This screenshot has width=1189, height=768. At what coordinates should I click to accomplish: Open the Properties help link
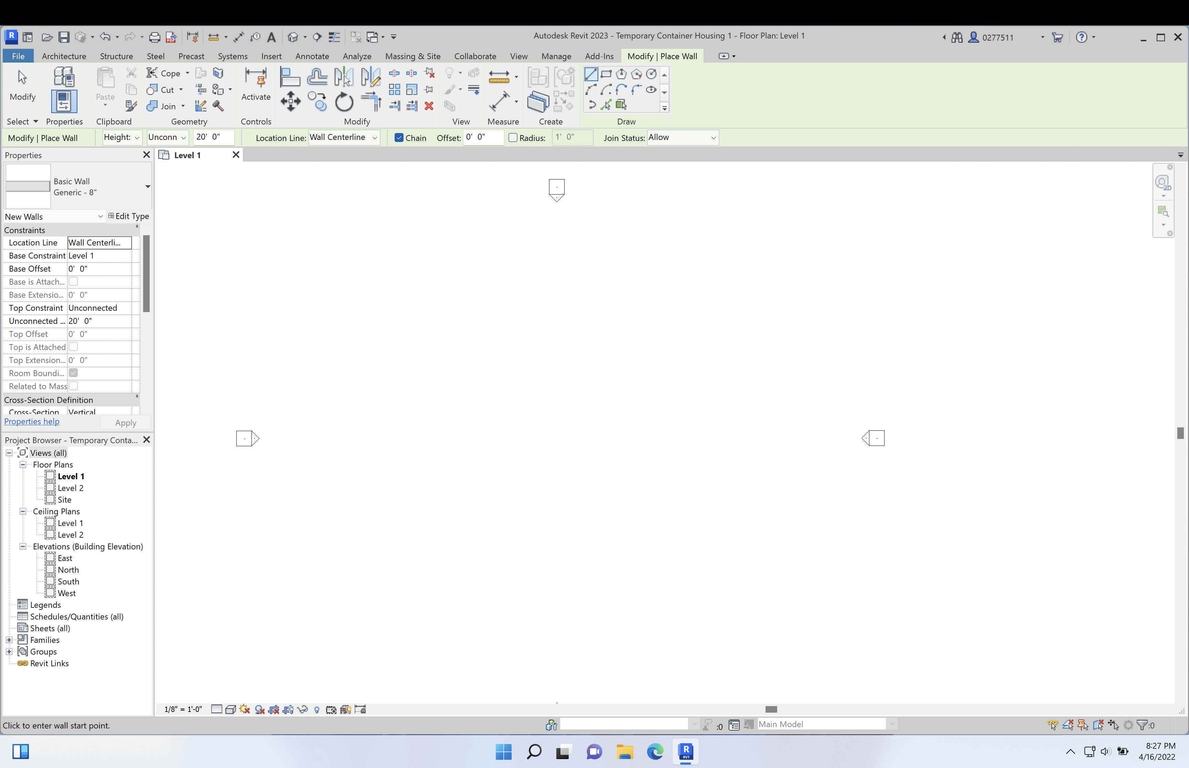click(31, 421)
